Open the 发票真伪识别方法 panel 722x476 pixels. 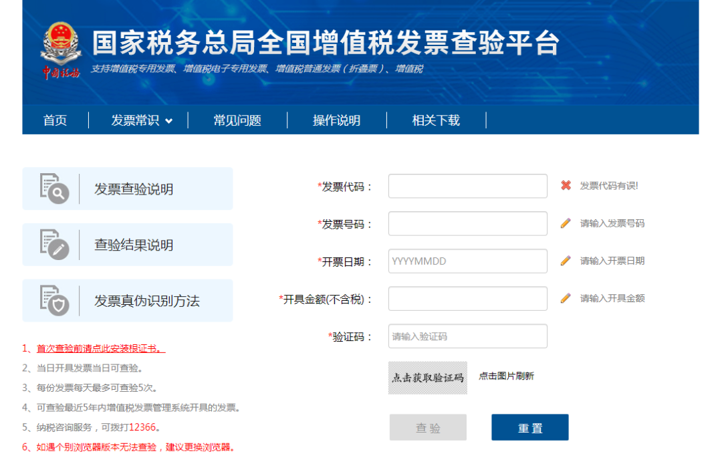pos(128,301)
